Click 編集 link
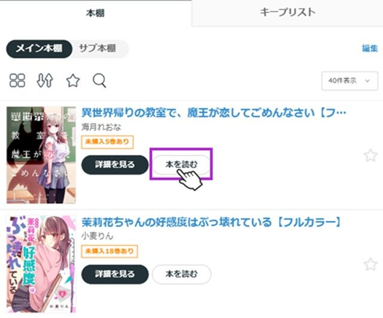 pyautogui.click(x=370, y=48)
